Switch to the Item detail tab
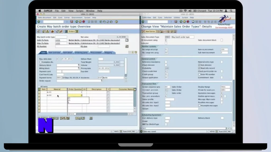 pyautogui.click(x=67, y=53)
